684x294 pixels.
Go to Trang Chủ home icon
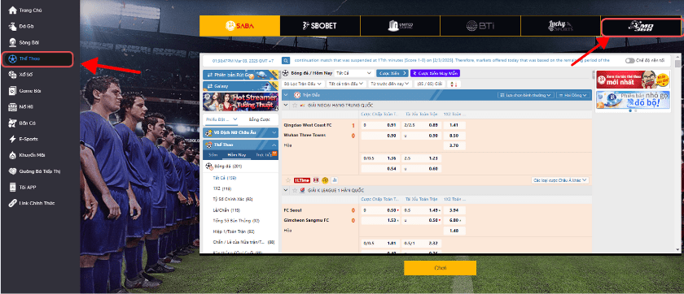click(13, 10)
